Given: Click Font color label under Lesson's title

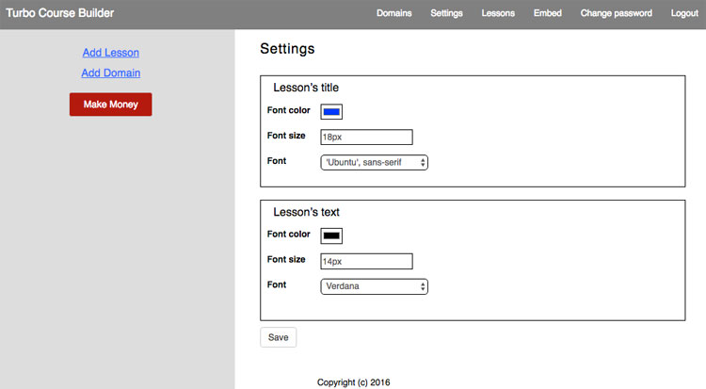Looking at the screenshot, I should [288, 110].
